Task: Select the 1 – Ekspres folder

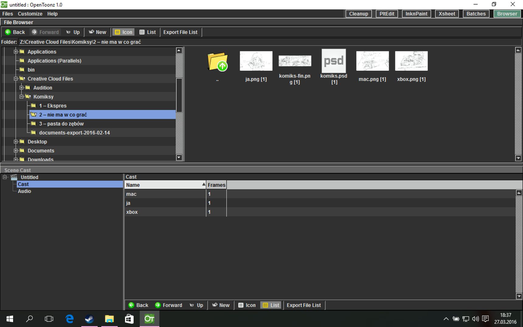Action: [53, 106]
